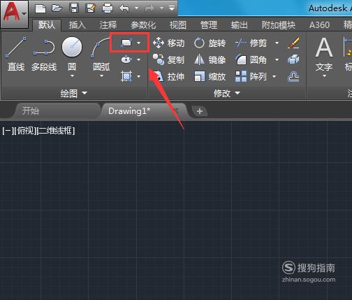The height and width of the screenshot is (300, 352).
Task: Click the Offset tool icon
Action: (x=293, y=76)
